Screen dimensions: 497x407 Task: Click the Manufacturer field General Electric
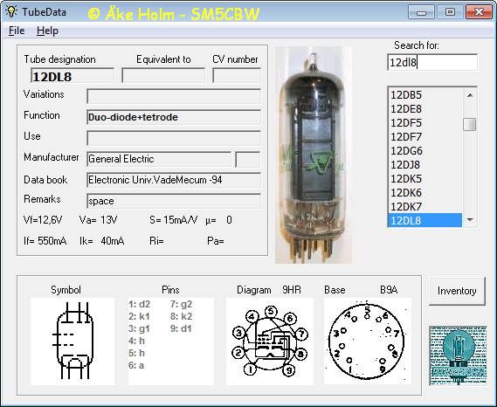(159, 159)
